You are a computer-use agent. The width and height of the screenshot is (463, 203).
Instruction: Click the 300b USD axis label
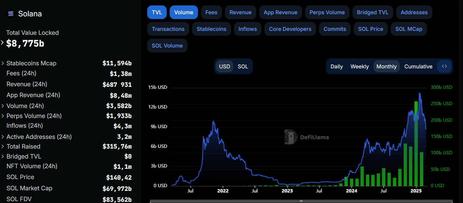pos(441,87)
